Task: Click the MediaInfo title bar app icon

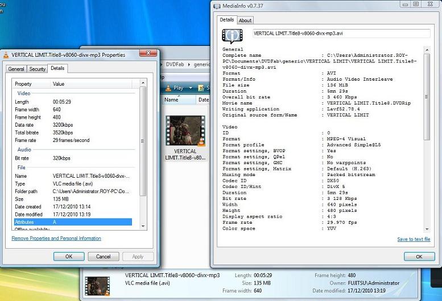Action: pos(217,6)
